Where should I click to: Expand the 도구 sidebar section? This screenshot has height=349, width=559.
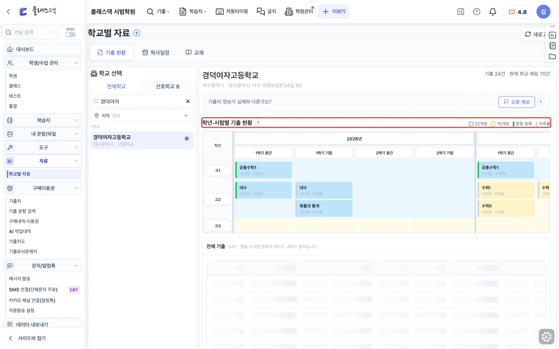point(43,148)
